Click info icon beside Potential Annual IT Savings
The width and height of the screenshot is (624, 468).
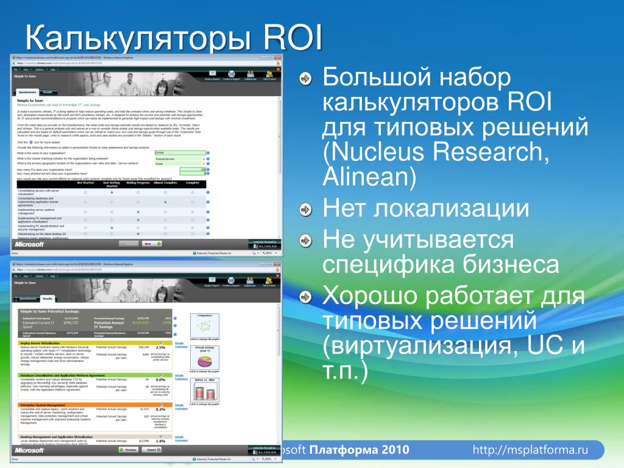click(175, 325)
